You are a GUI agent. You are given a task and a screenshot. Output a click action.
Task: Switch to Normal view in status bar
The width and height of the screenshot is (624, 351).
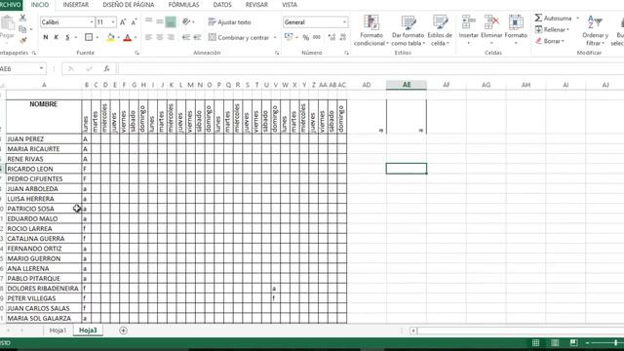tap(536, 342)
